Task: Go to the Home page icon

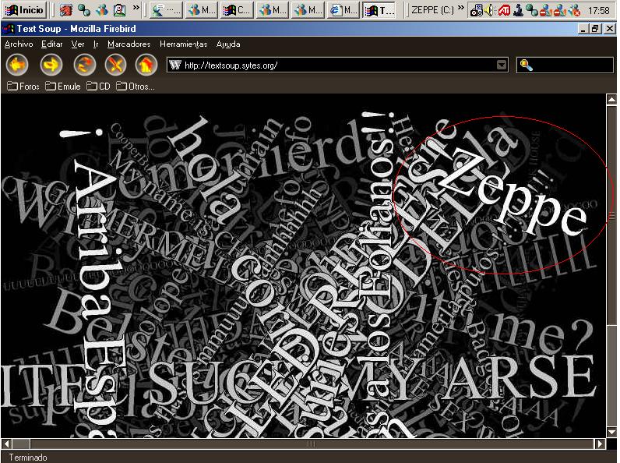Action: pyautogui.click(x=146, y=65)
